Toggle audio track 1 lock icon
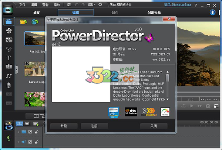The height and width of the screenshot is (150, 222). (x=37, y=142)
